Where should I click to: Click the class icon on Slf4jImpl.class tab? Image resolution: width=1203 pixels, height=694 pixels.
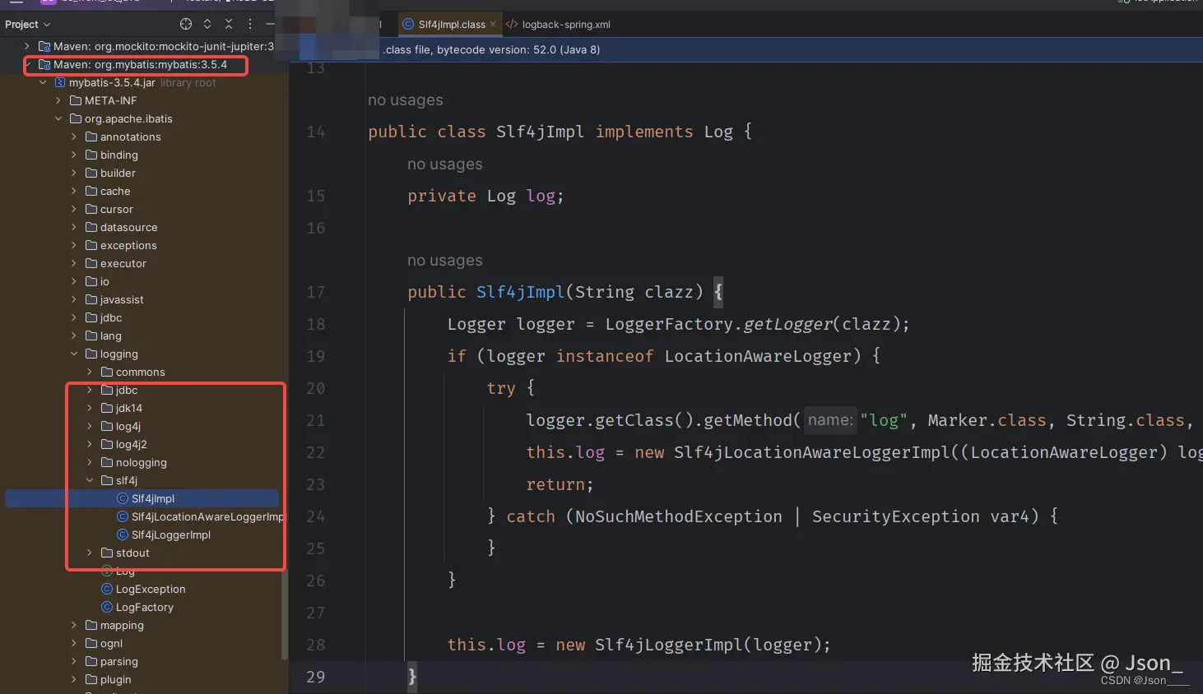click(x=408, y=24)
